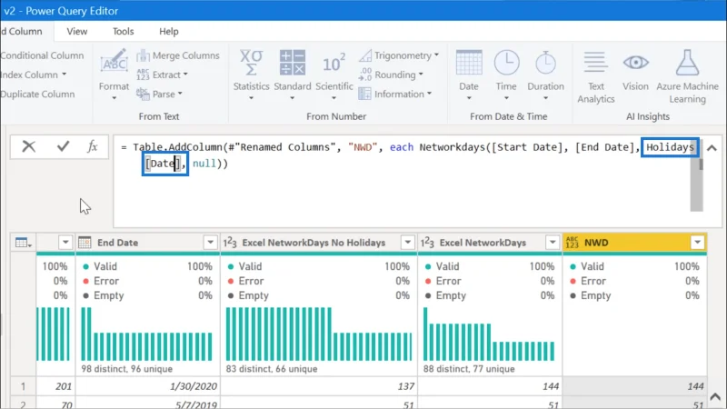Viewport: 727px width, 409px height.
Task: Open Excel NetworkDays column filter dropdown
Action: pyautogui.click(x=553, y=243)
